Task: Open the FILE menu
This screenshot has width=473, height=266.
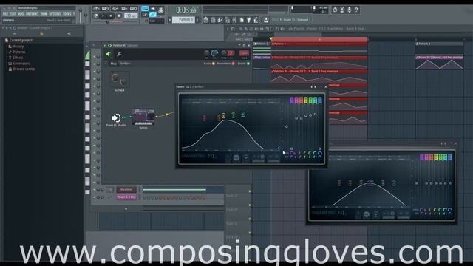Action: [5, 14]
